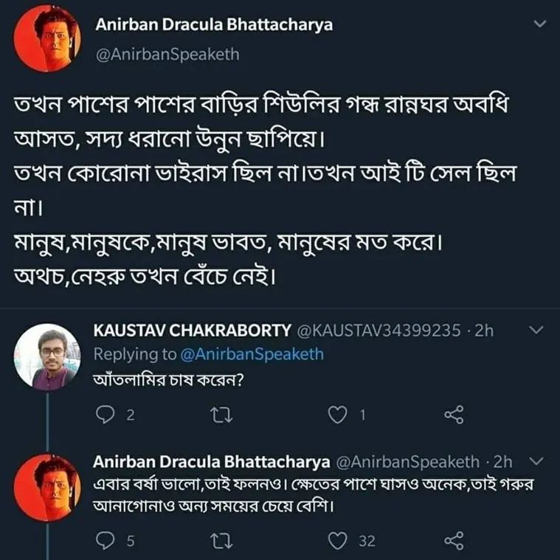This screenshot has height=560, width=560.
Task: Share Kaustav Chakraborty's reply
Action: (454, 415)
